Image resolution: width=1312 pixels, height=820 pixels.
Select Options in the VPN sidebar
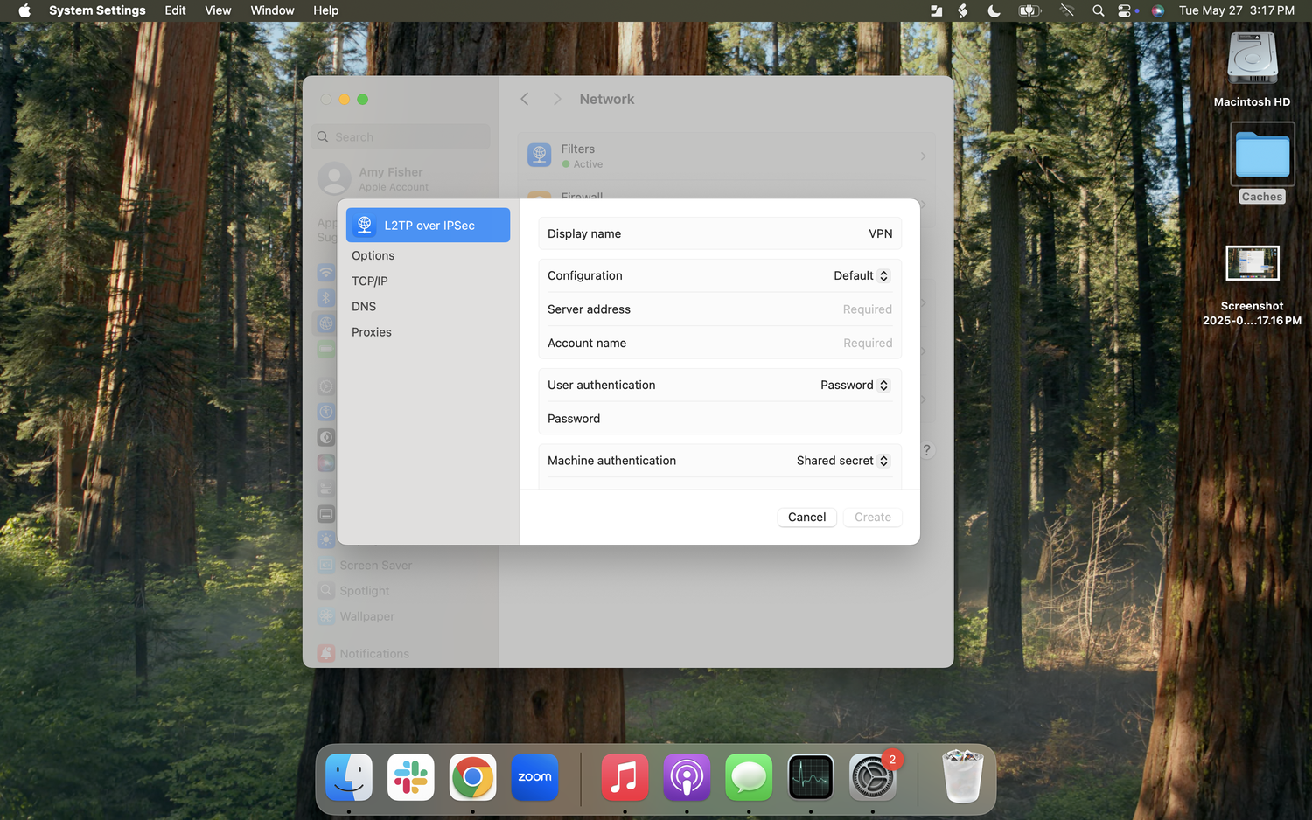(x=373, y=256)
